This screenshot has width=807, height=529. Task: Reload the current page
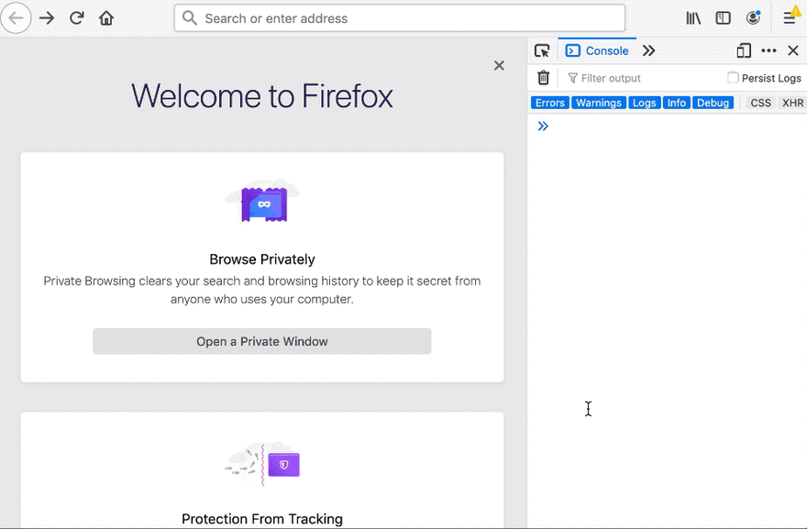coord(77,18)
